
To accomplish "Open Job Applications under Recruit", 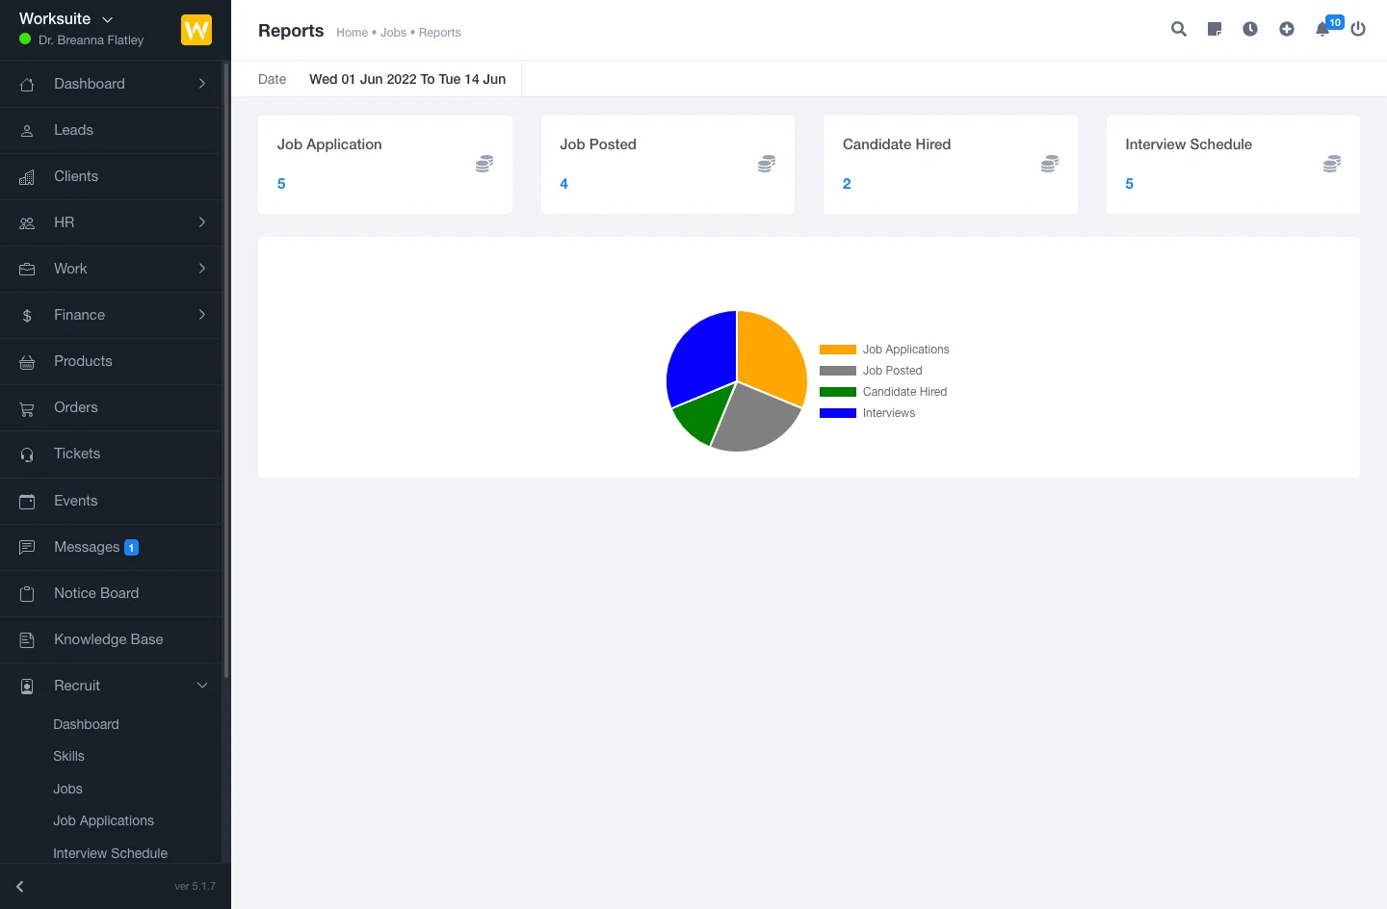I will (x=103, y=820).
